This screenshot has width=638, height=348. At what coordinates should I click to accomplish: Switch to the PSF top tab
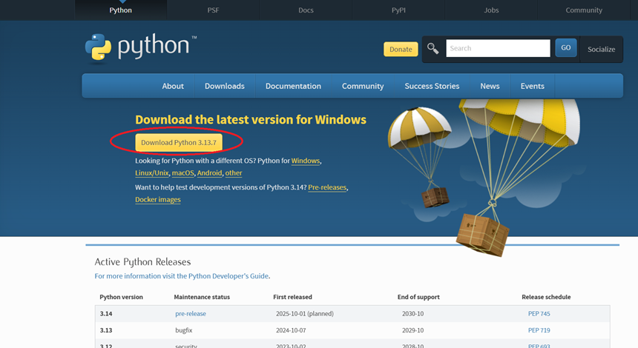213,10
